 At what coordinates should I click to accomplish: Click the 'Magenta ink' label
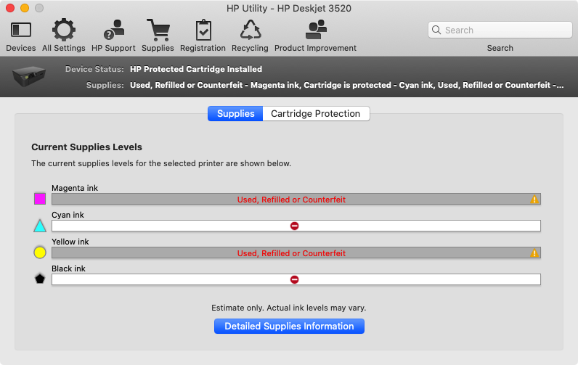pos(75,188)
